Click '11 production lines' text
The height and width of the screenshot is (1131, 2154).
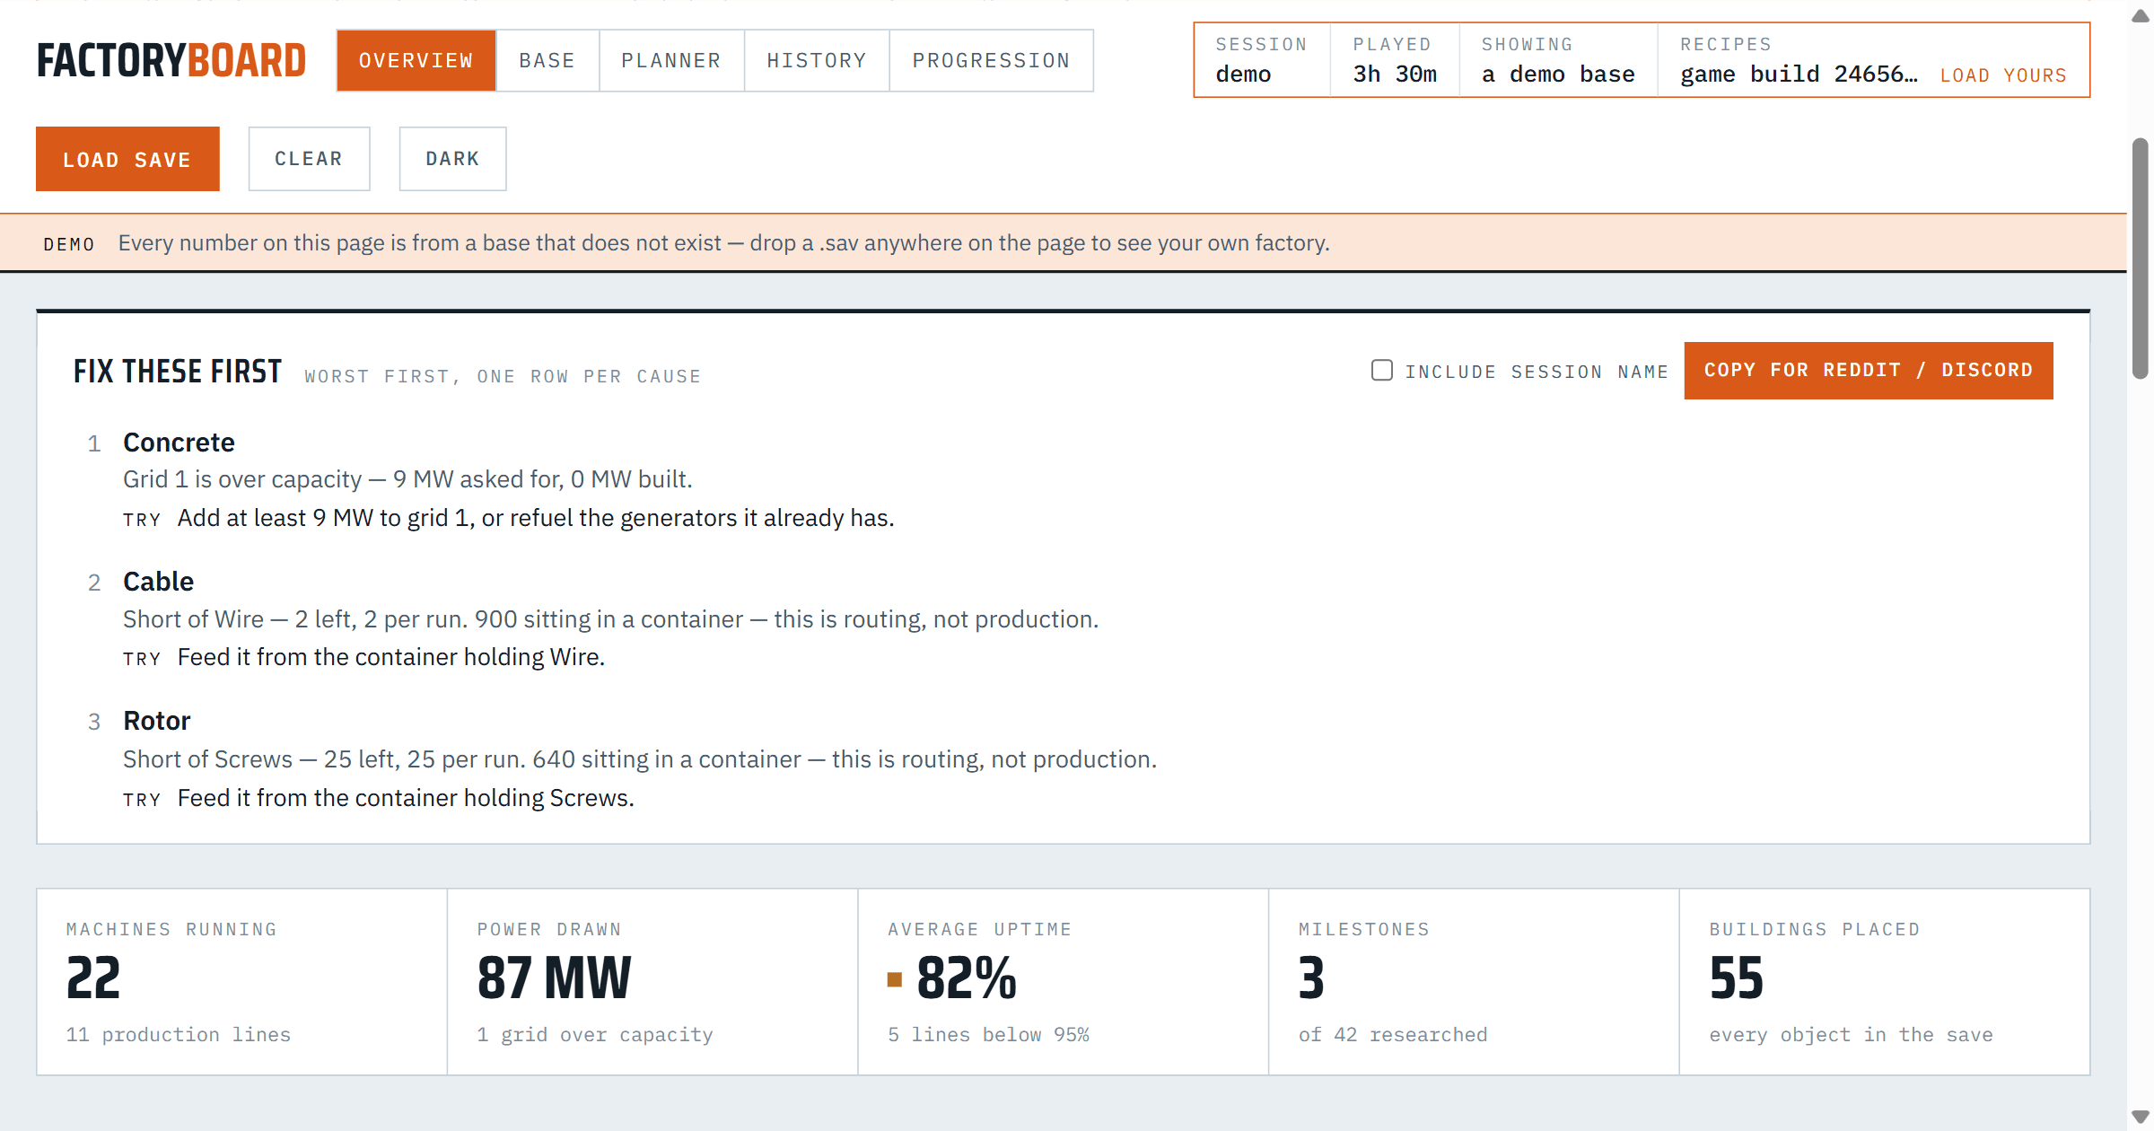click(178, 1034)
